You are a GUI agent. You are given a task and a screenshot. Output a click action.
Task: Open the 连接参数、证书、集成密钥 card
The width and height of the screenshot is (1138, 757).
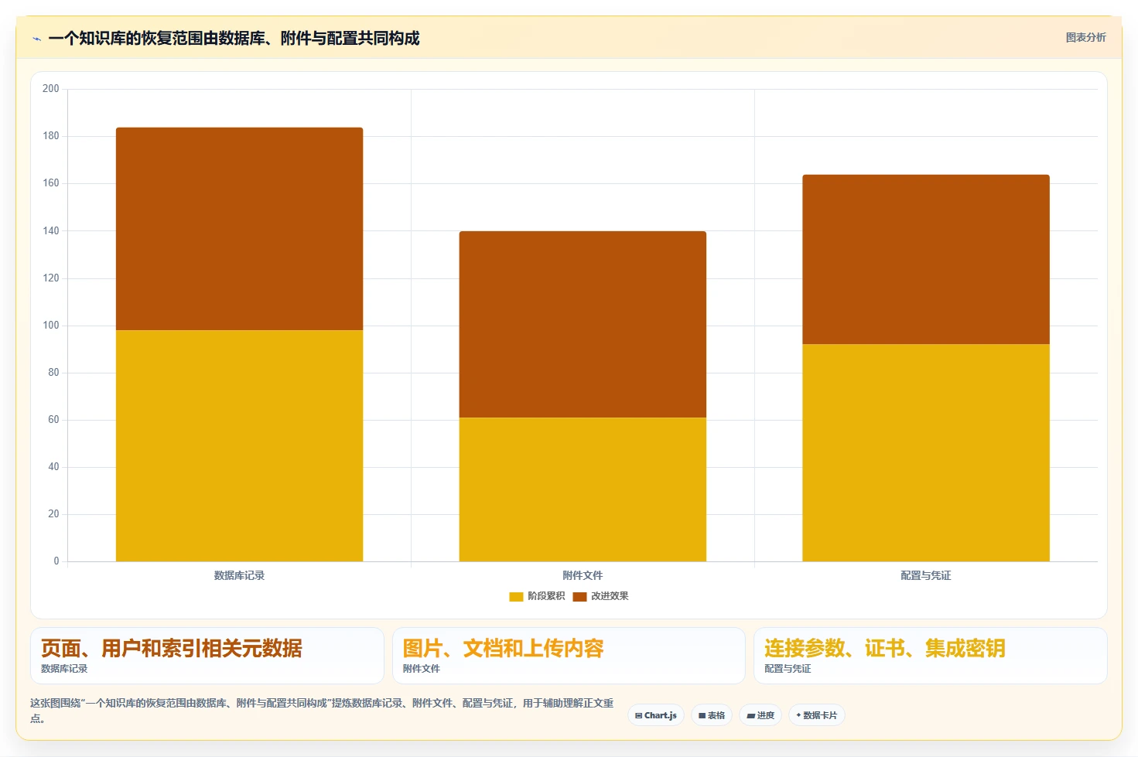[931, 656]
